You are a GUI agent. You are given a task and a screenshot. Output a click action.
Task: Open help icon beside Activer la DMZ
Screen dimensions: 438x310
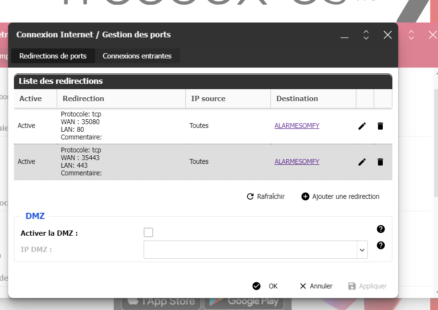click(381, 229)
